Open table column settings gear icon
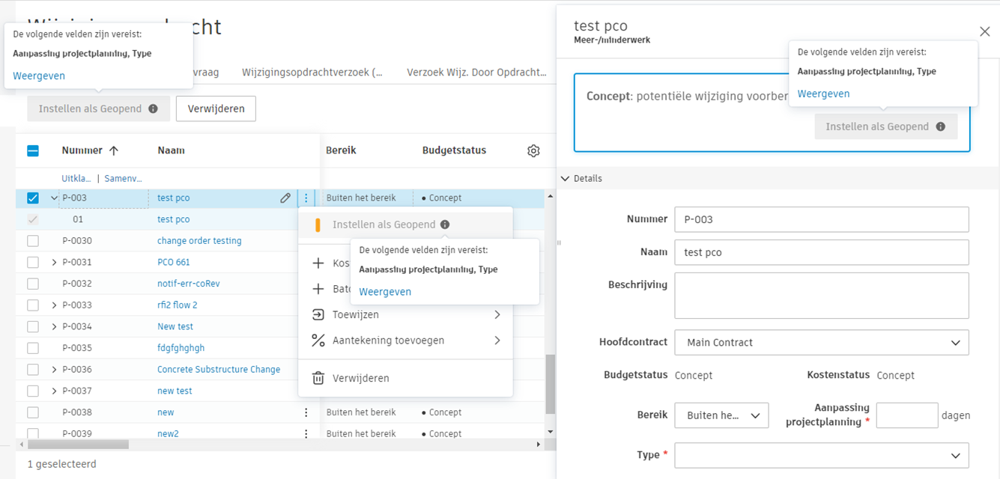1000x479 pixels. click(x=533, y=150)
